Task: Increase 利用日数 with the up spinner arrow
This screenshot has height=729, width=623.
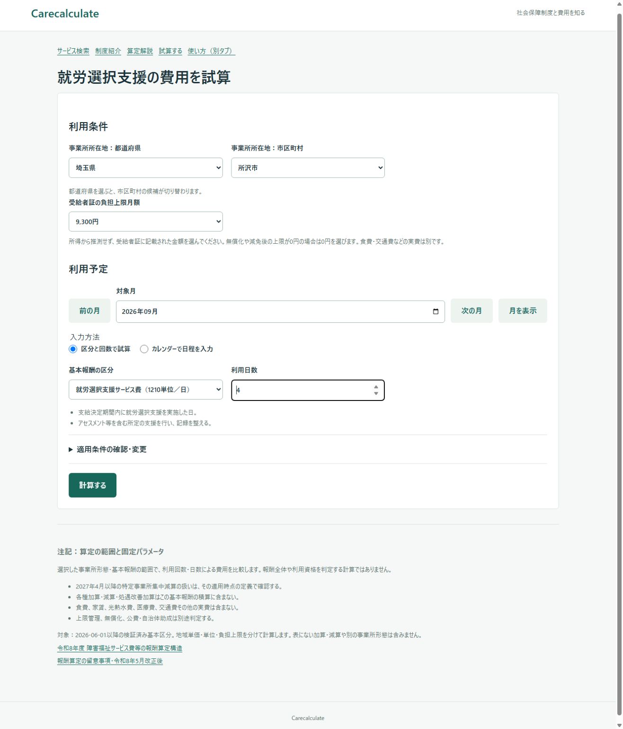Action: pos(376,387)
